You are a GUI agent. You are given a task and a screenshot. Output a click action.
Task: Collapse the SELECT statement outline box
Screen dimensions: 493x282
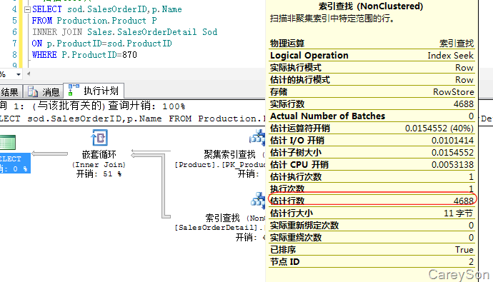(27, 9)
